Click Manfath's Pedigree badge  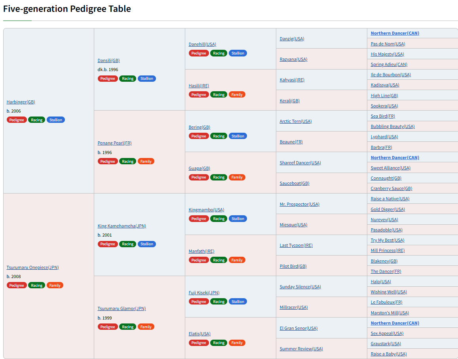tap(199, 260)
